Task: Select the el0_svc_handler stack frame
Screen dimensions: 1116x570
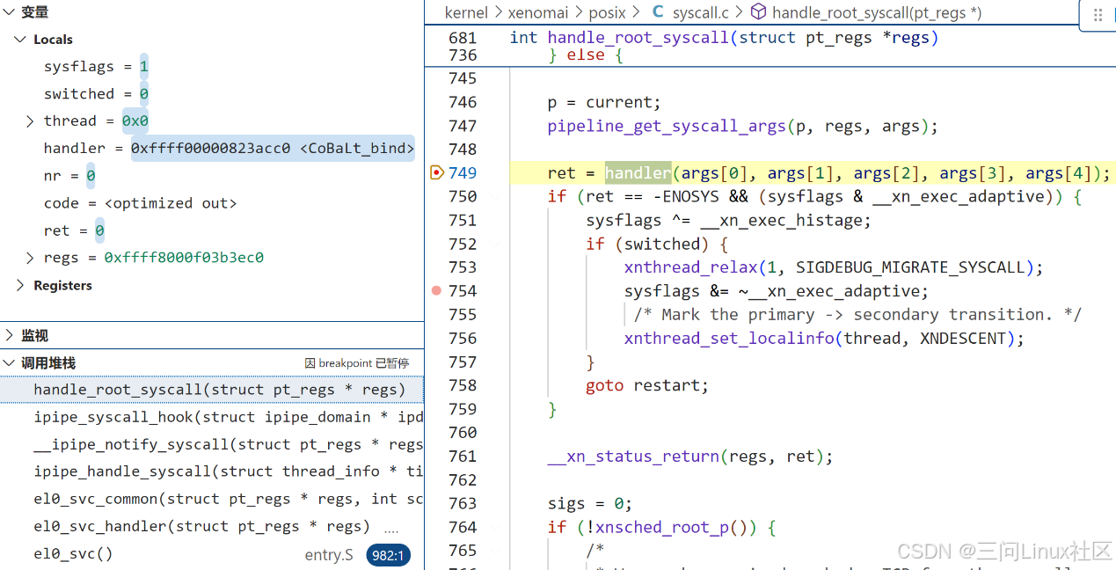Action: (x=211, y=526)
